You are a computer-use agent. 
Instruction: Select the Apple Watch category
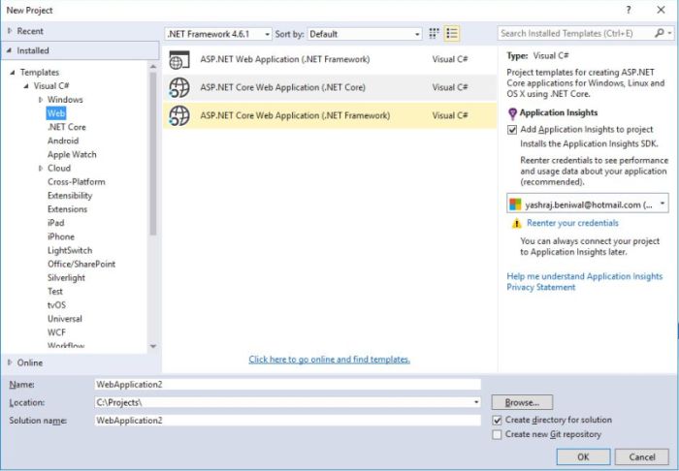[x=72, y=154]
